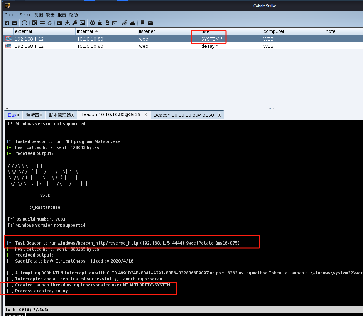Image resolution: width=363 pixels, height=316 pixels.
Task: Click the Cobalt Strike window title icon
Action: click(x=8, y=6)
